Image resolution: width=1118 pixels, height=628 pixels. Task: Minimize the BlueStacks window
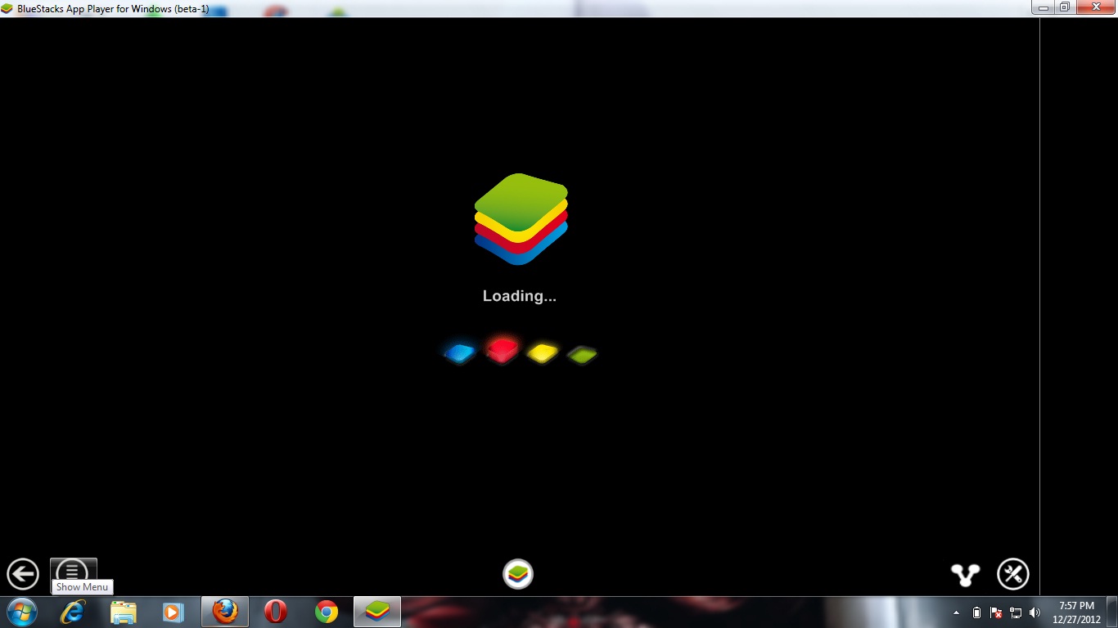[1043, 7]
